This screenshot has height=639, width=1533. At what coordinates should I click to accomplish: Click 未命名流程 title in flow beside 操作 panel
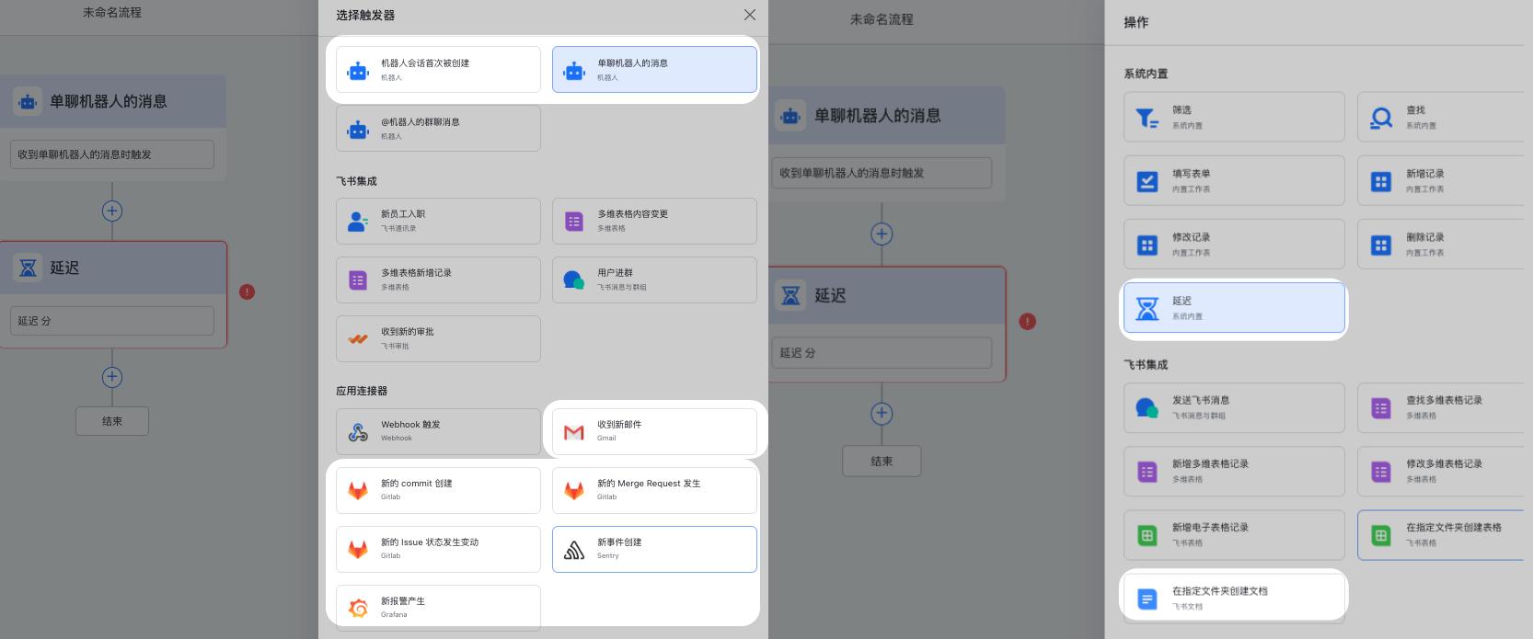point(882,18)
